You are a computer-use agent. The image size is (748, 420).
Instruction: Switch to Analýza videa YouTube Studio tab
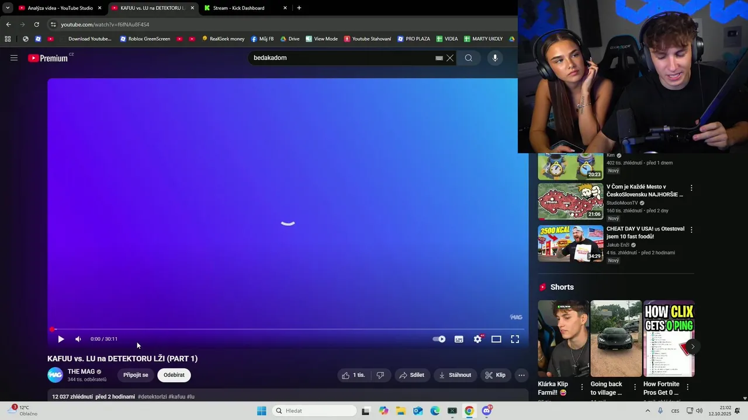coord(60,8)
